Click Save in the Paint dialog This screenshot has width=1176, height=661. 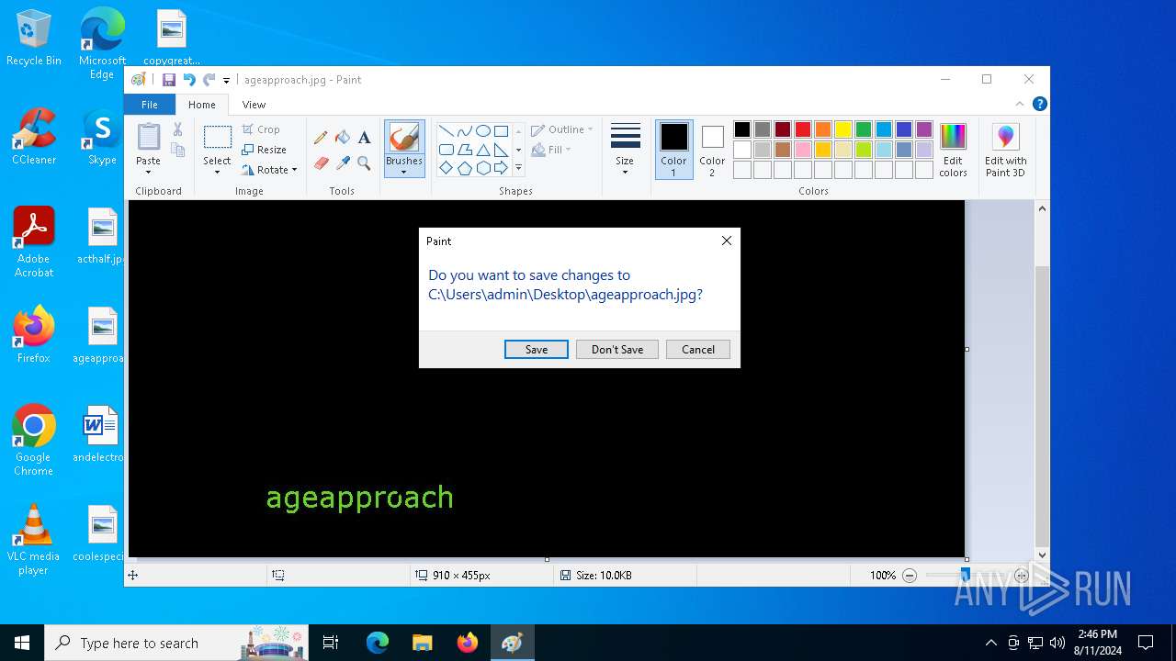tap(537, 349)
